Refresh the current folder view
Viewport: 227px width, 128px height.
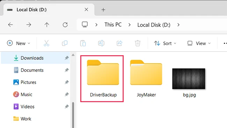coord(65,25)
